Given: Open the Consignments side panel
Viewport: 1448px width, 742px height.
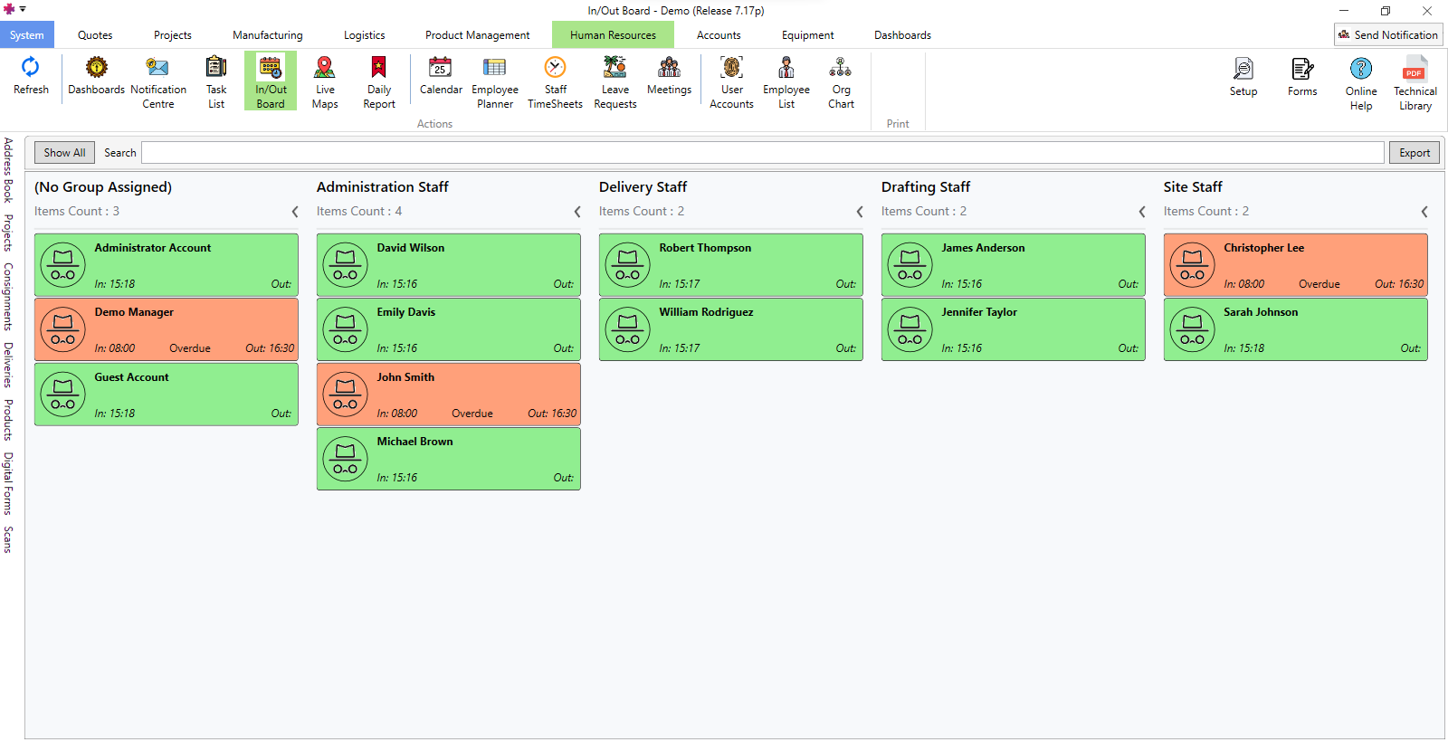Looking at the screenshot, I should tap(8, 297).
